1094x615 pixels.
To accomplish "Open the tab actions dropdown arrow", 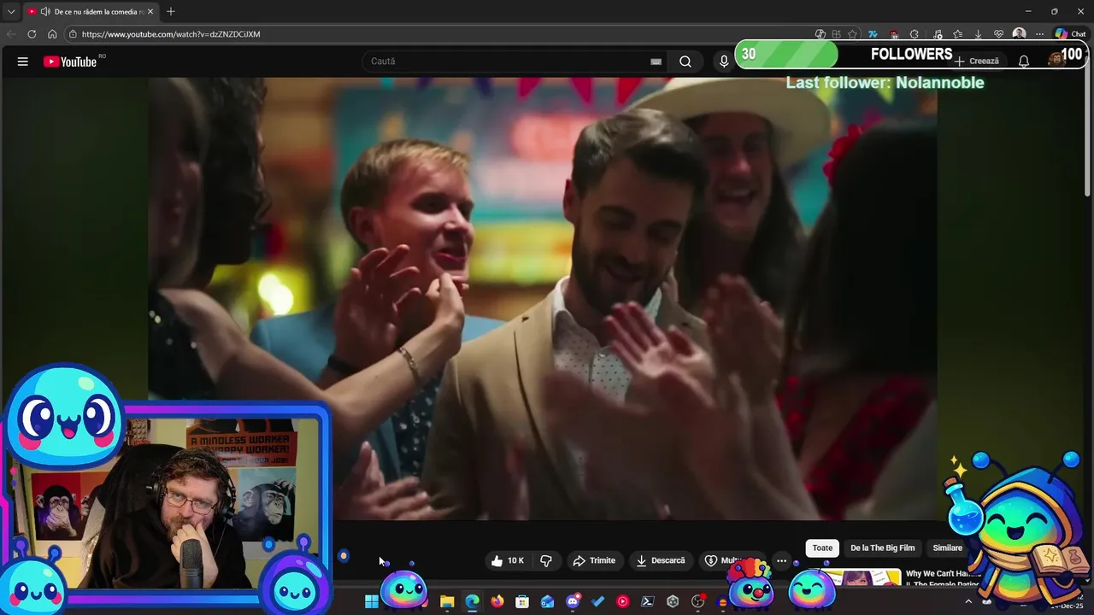I will 11,12.
